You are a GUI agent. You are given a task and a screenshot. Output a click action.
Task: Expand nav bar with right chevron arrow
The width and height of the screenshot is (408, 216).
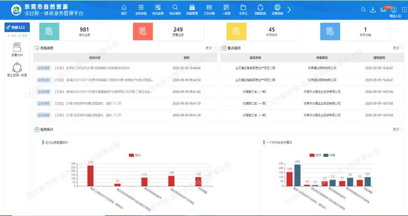click(x=289, y=9)
